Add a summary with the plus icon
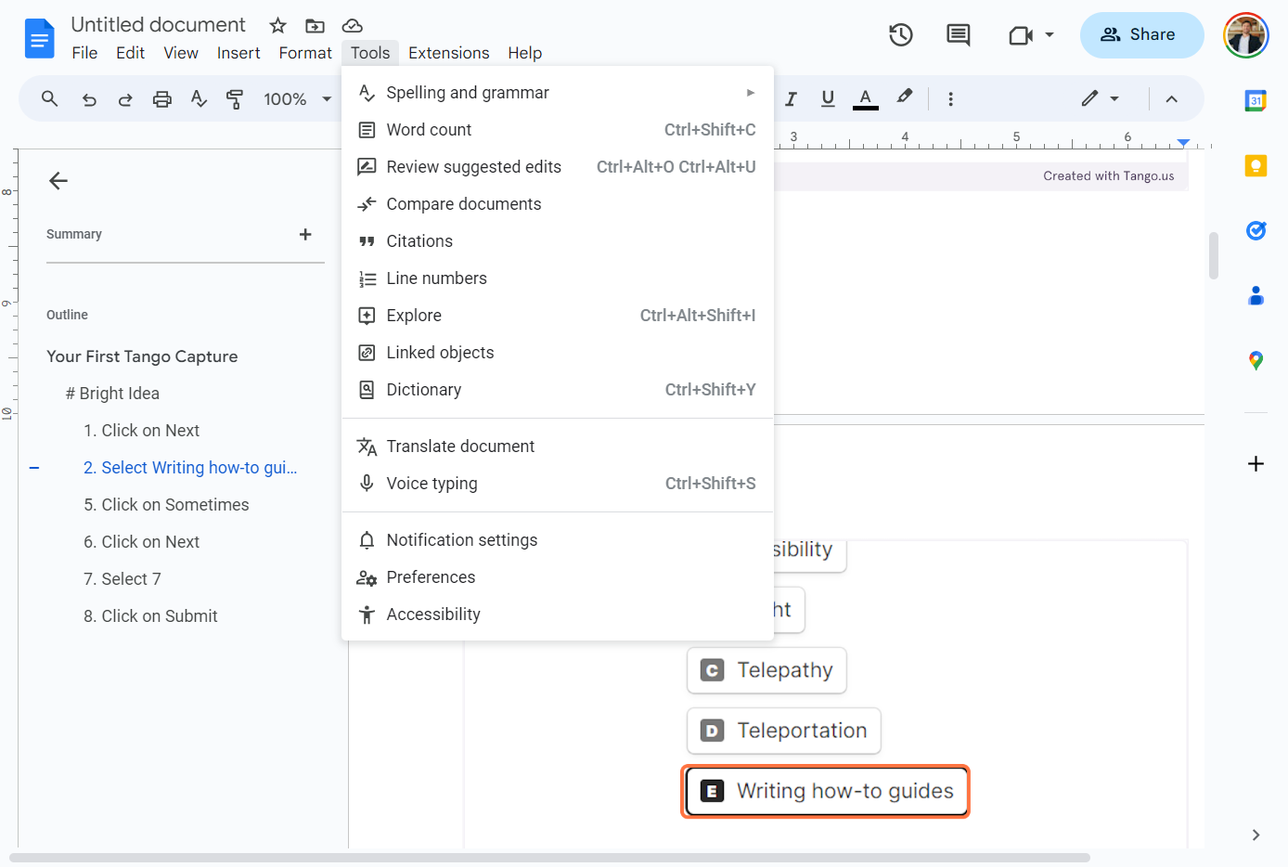The height and width of the screenshot is (867, 1288). (305, 234)
